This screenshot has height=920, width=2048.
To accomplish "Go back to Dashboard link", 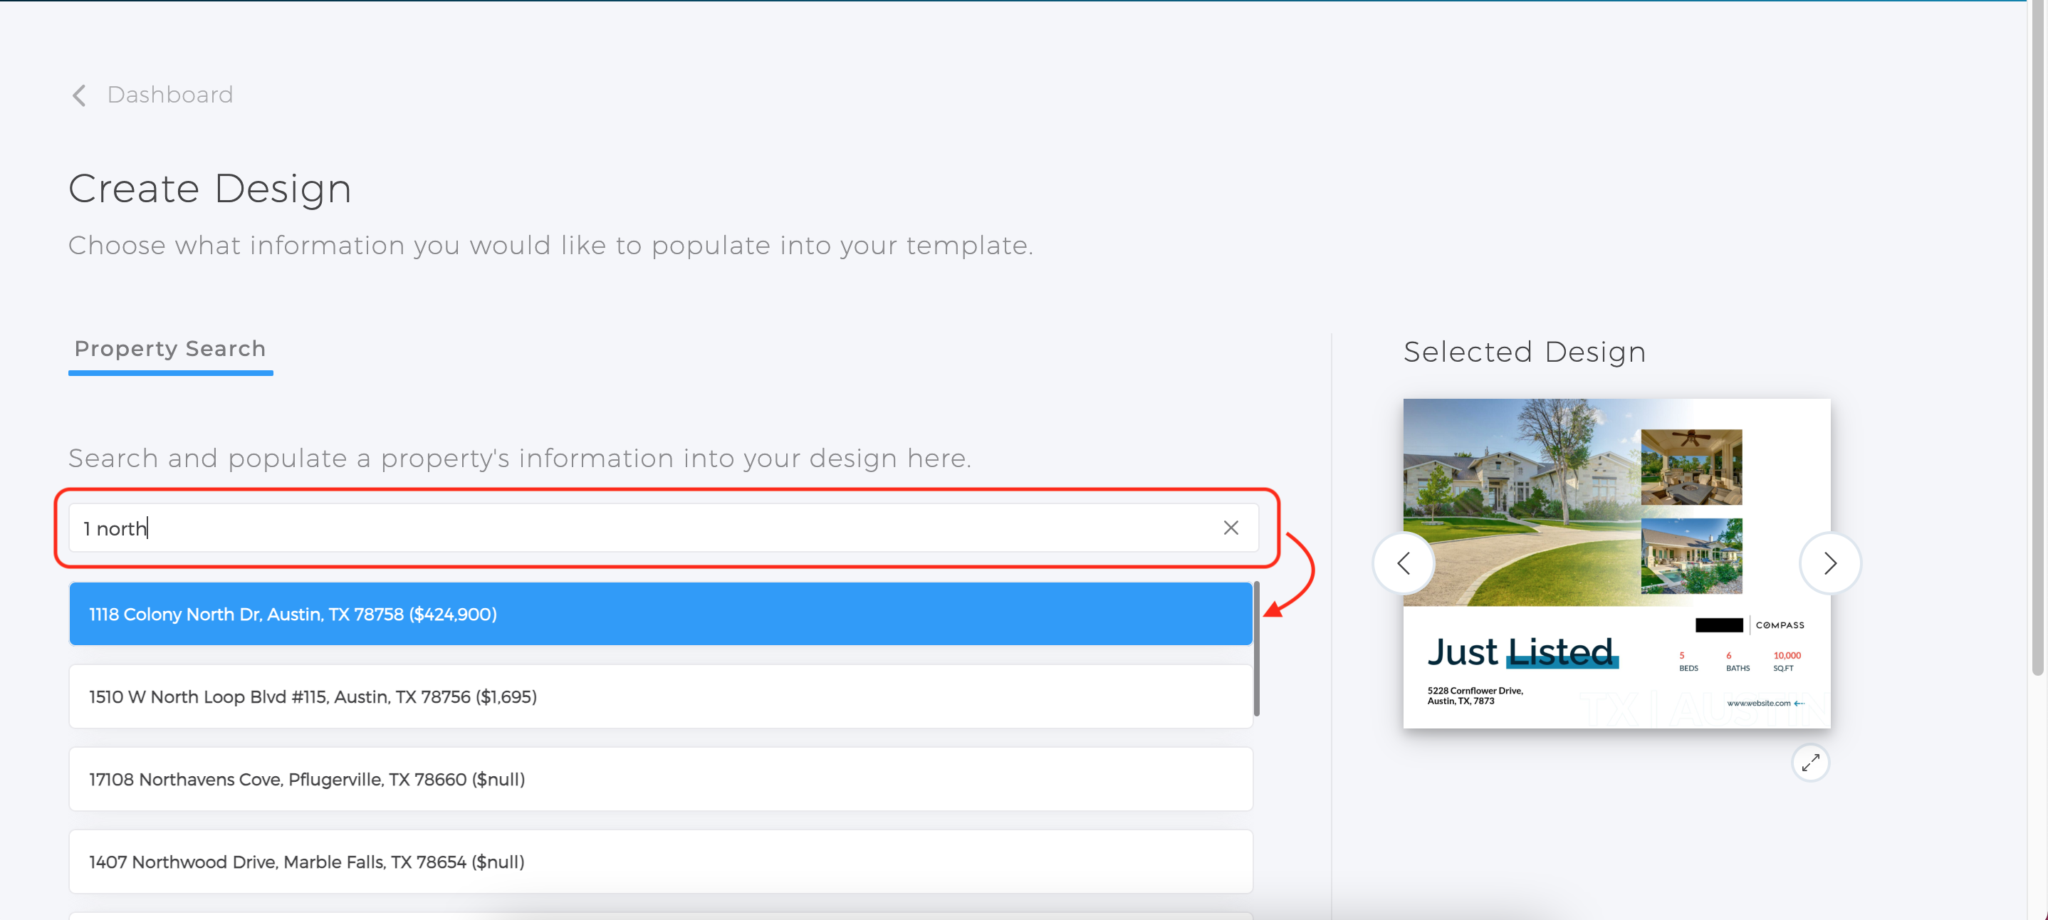I will tap(170, 95).
